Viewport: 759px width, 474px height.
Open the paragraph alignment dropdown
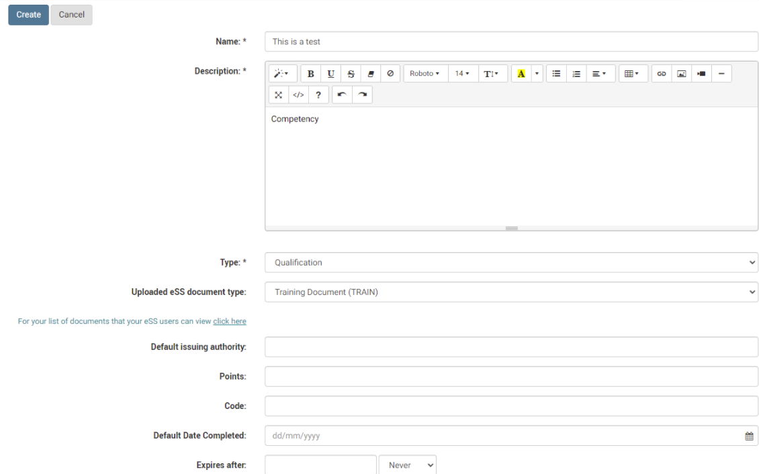[x=600, y=74]
